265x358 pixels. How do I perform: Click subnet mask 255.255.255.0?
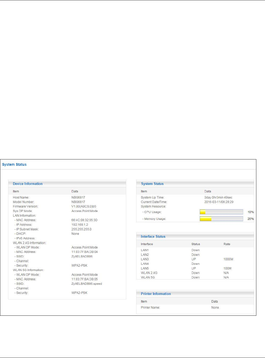coord(81,229)
